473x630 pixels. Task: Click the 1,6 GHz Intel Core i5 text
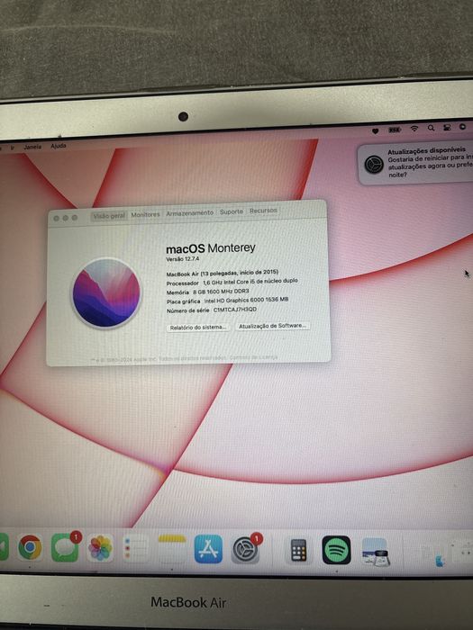point(250,282)
